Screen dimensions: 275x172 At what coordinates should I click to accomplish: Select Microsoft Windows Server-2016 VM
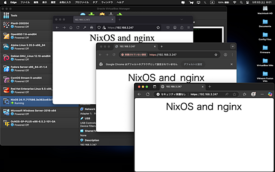pos(39,112)
